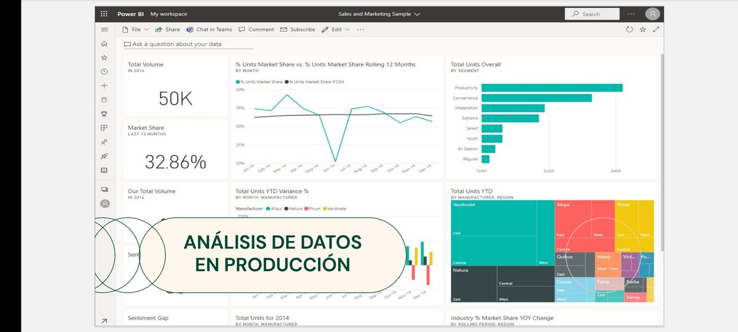
Task: Click Total Units for 2014 title
Action: coord(262,318)
